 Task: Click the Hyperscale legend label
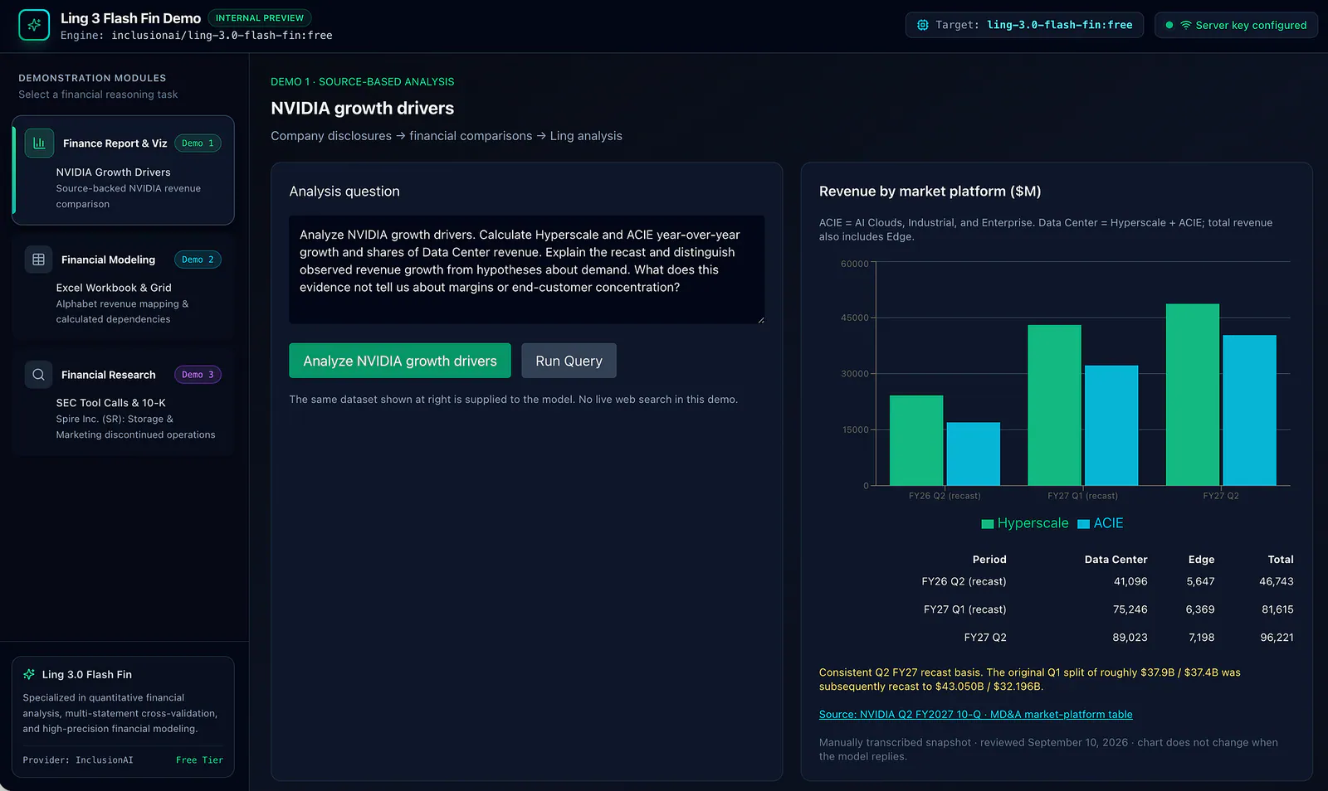1033,523
